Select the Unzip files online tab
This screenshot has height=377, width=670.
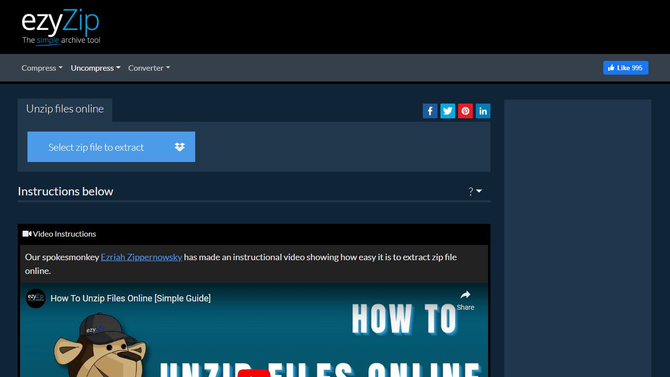[65, 109]
